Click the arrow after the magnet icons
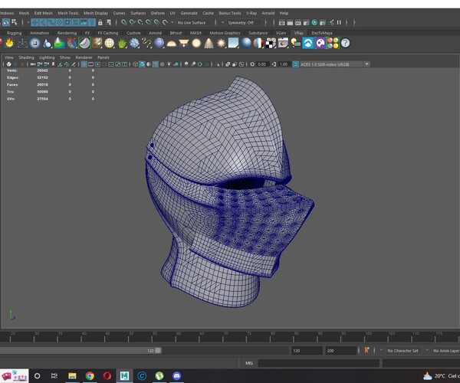Screen dimensions: 460x383 click(x=172, y=22)
